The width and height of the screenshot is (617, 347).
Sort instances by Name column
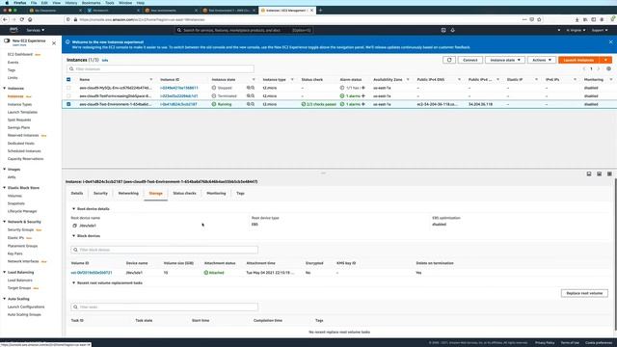(85, 79)
